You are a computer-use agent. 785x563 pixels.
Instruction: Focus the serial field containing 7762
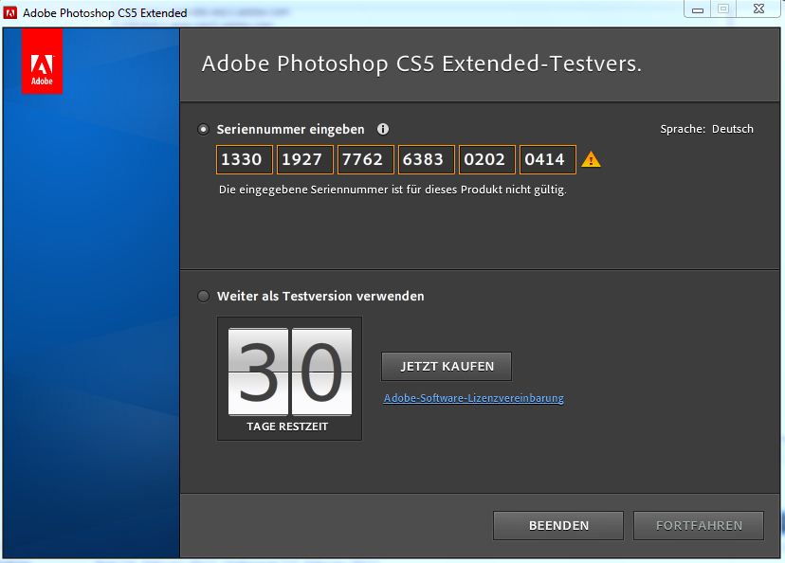point(365,159)
